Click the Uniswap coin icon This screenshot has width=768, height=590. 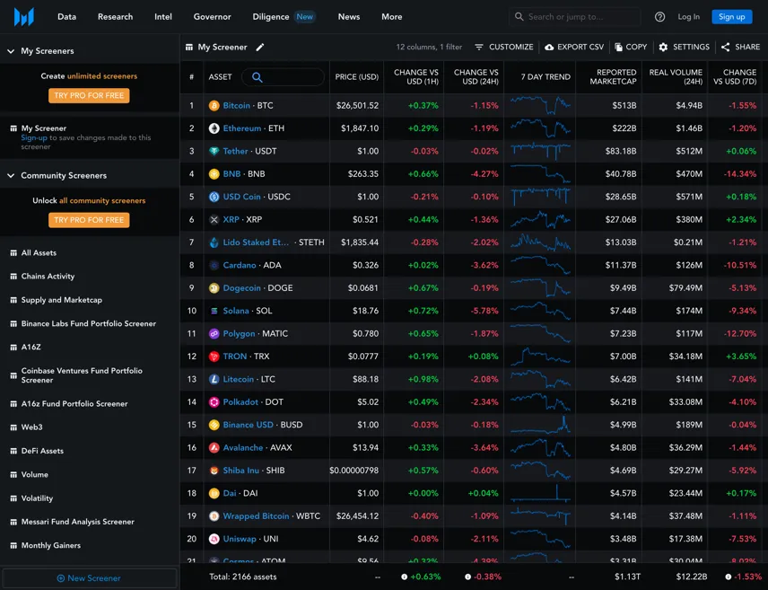pos(214,539)
